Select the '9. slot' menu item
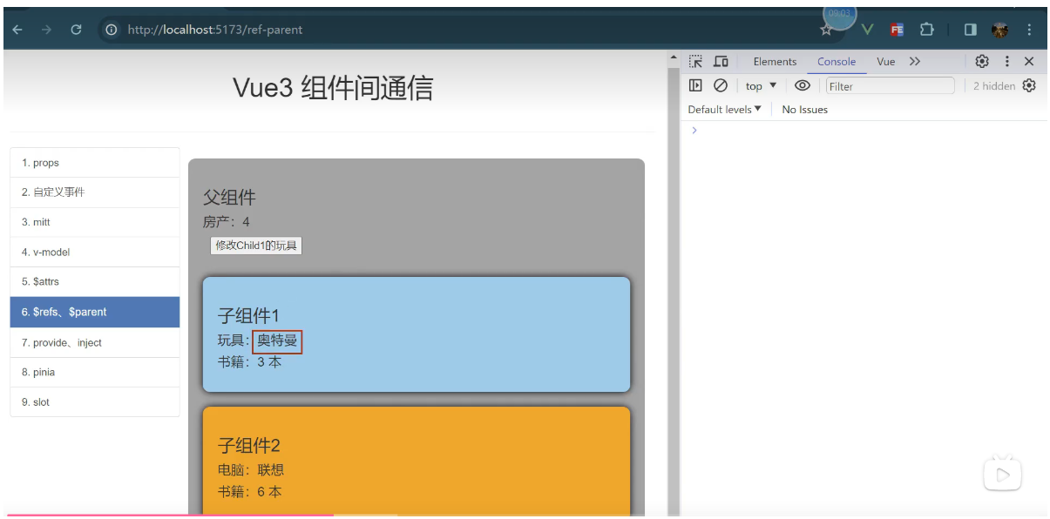The width and height of the screenshot is (1050, 519). point(95,401)
